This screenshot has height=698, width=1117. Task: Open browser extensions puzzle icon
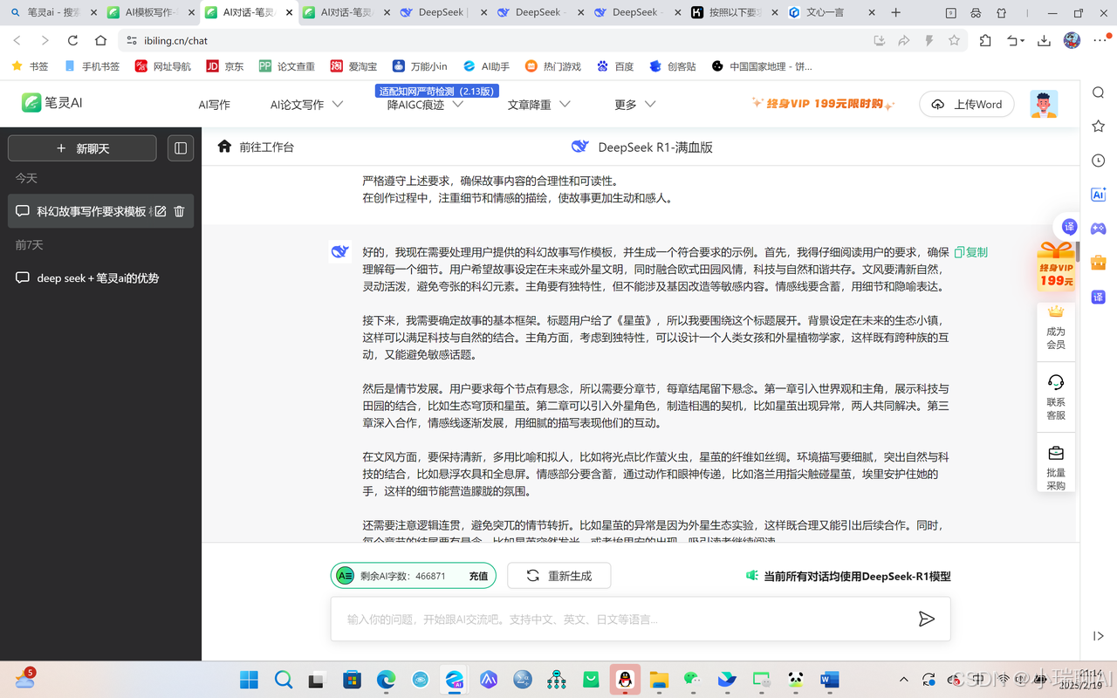click(985, 40)
